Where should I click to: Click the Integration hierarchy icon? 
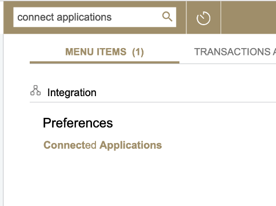(x=35, y=90)
